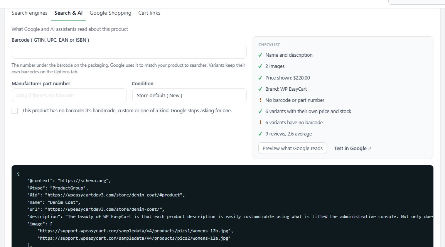Image resolution: width=445 pixels, height=247 pixels.
Task: Click the 'Name and description' checklist text
Action: (289, 55)
